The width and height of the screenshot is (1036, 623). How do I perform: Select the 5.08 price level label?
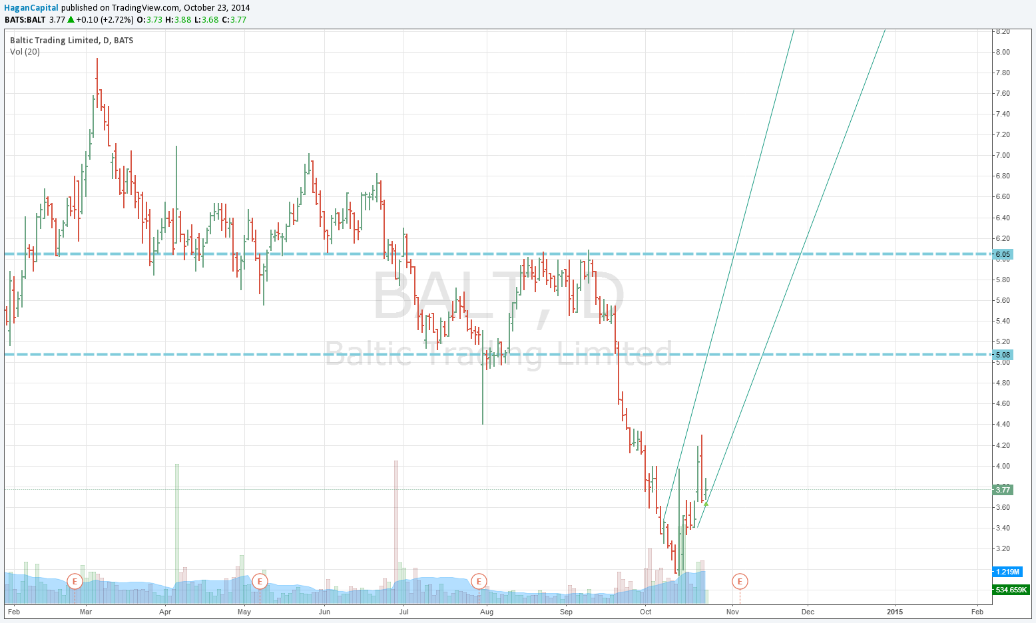pyautogui.click(x=1003, y=355)
